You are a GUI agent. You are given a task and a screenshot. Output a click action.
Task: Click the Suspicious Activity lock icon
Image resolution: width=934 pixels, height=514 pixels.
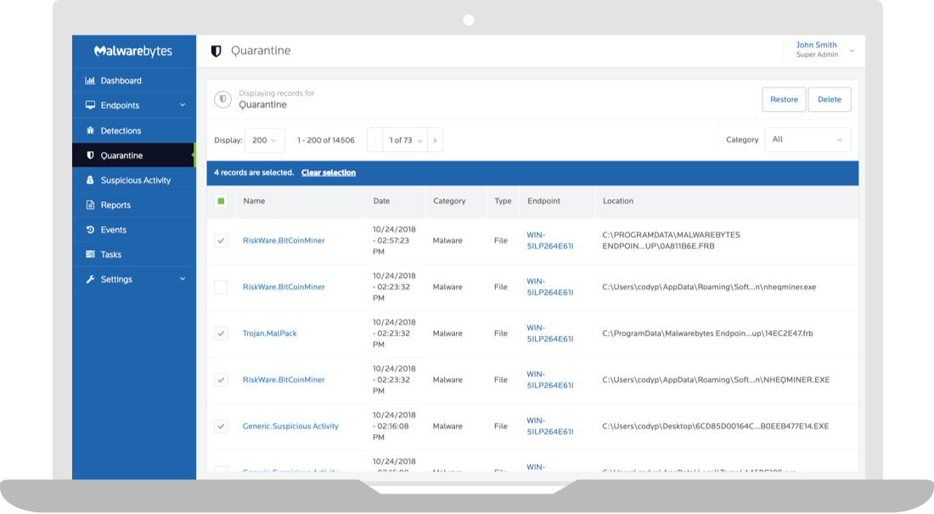[90, 181]
